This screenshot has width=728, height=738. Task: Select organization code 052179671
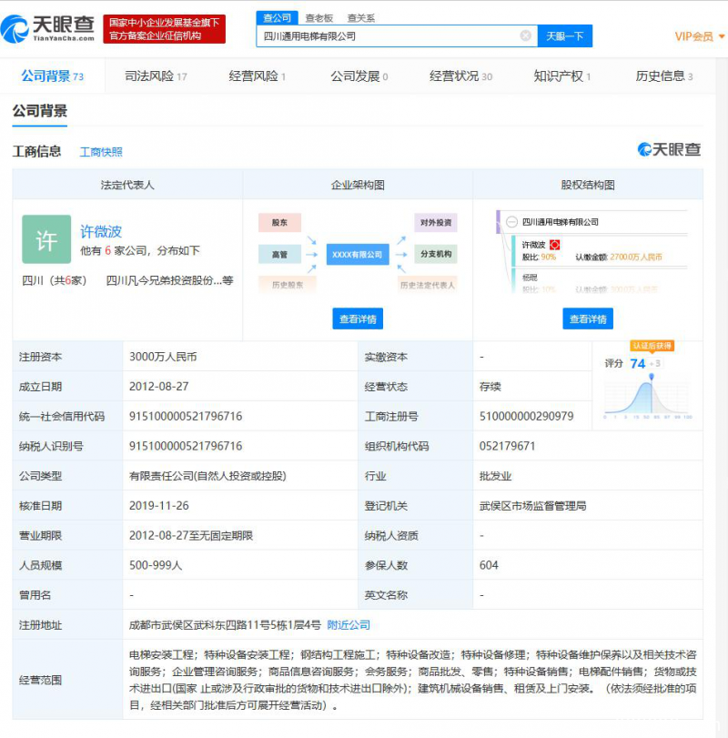507,446
